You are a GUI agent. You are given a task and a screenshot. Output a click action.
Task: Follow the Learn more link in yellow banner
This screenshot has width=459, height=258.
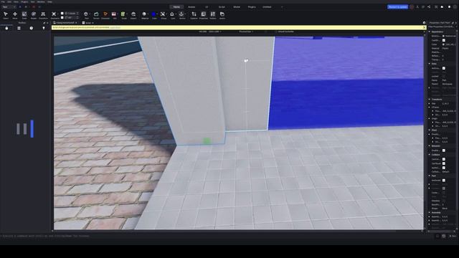point(115,27)
